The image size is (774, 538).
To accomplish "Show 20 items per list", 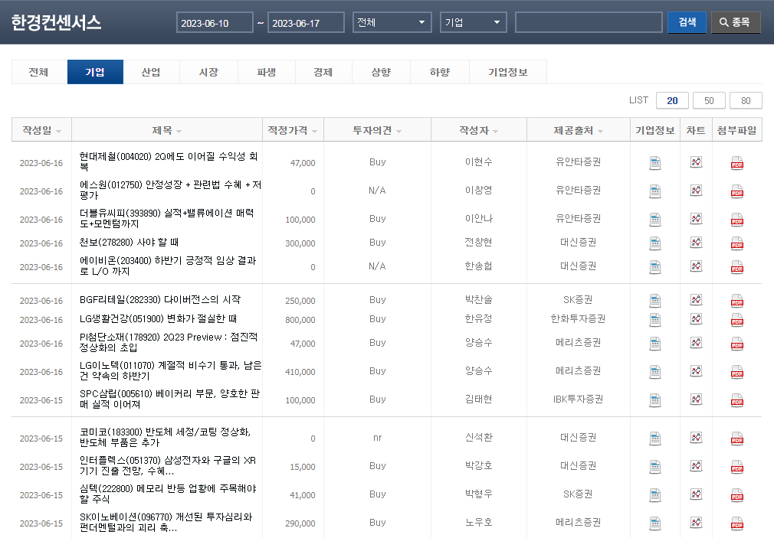I will [672, 100].
